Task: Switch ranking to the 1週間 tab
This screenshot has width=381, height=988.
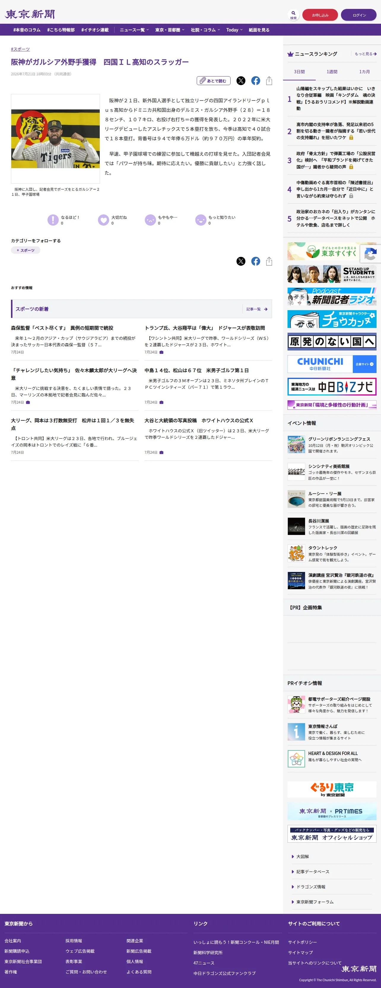Action: coord(332,72)
